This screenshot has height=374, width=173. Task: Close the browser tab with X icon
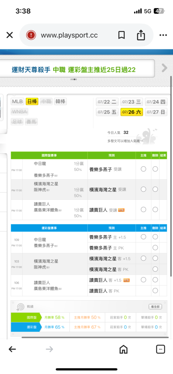[x=10, y=35]
